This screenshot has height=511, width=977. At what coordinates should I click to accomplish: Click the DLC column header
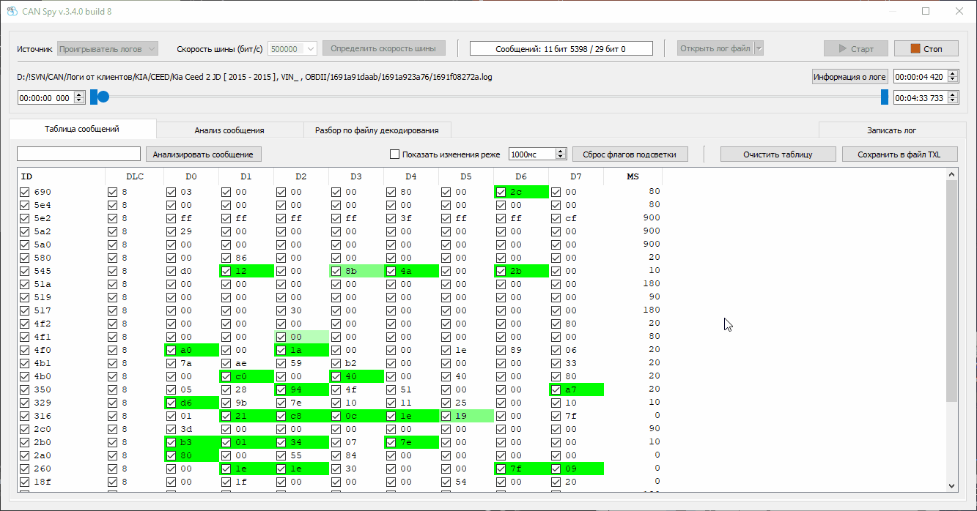point(135,176)
